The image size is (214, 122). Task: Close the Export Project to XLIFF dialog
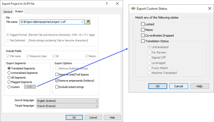coord(117,4)
